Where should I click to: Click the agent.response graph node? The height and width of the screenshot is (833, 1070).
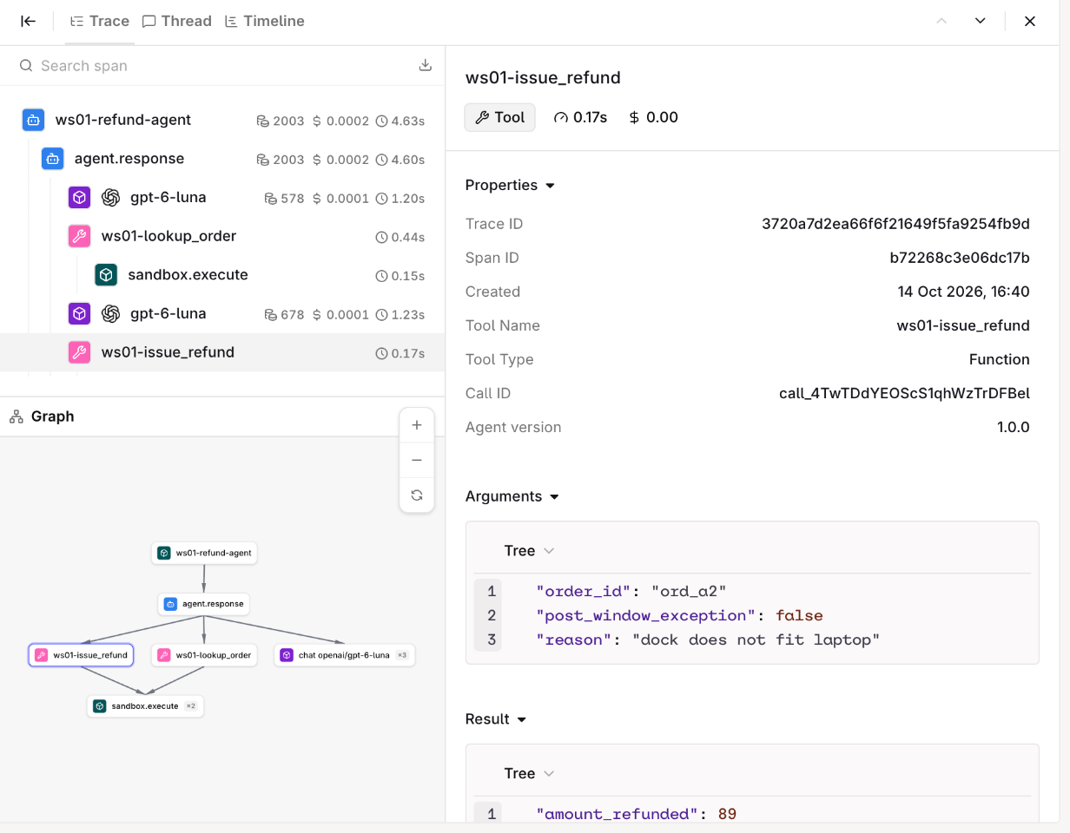204,604
